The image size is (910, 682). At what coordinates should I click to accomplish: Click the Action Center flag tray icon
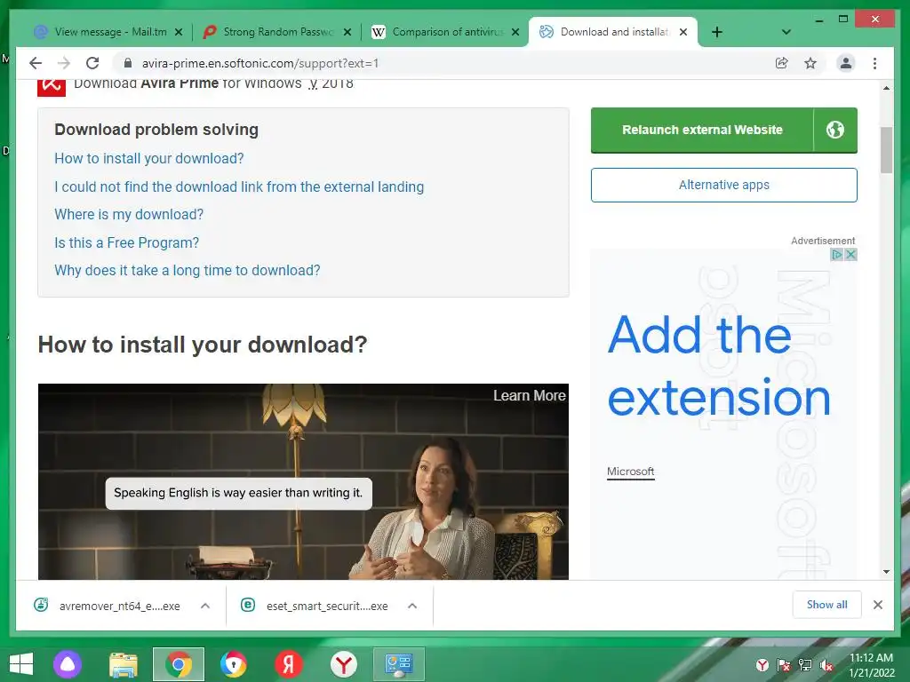(x=784, y=665)
